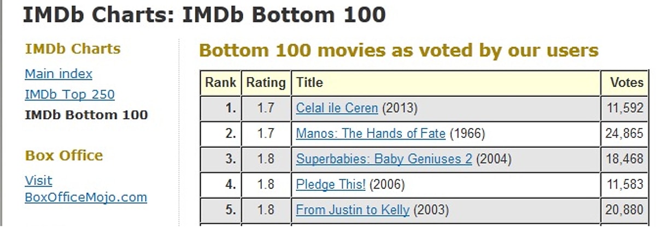The width and height of the screenshot is (656, 227).
Task: Select IMDb Bottom 100 in the sidebar
Action: (x=86, y=115)
